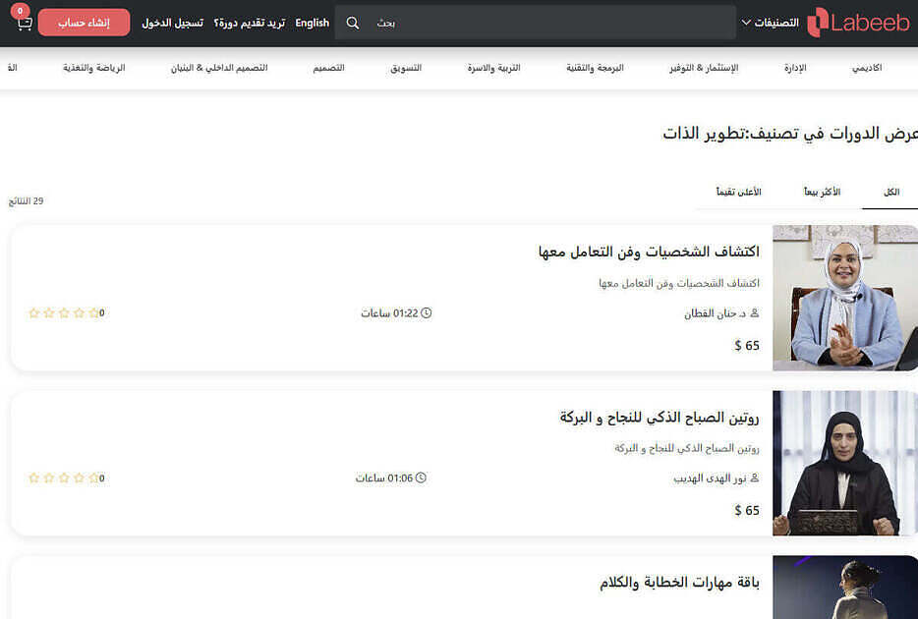The image size is (918, 619).
Task: Click star rating of first course
Action: click(x=64, y=313)
